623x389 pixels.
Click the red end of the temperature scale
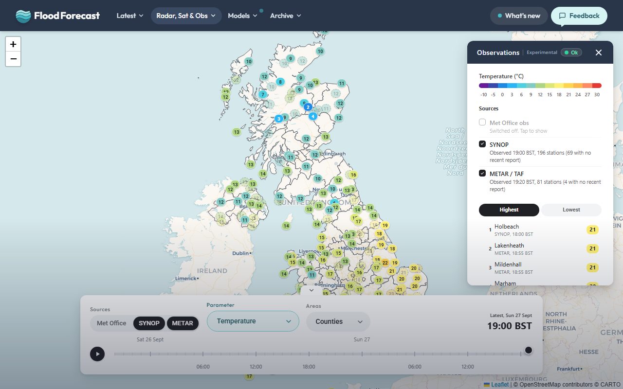pyautogui.click(x=597, y=86)
